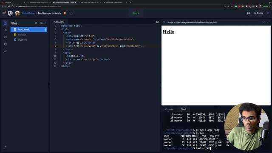This screenshot has width=272, height=153.
Task: Click the browser home button
Action: pyautogui.click(x=12, y=6)
